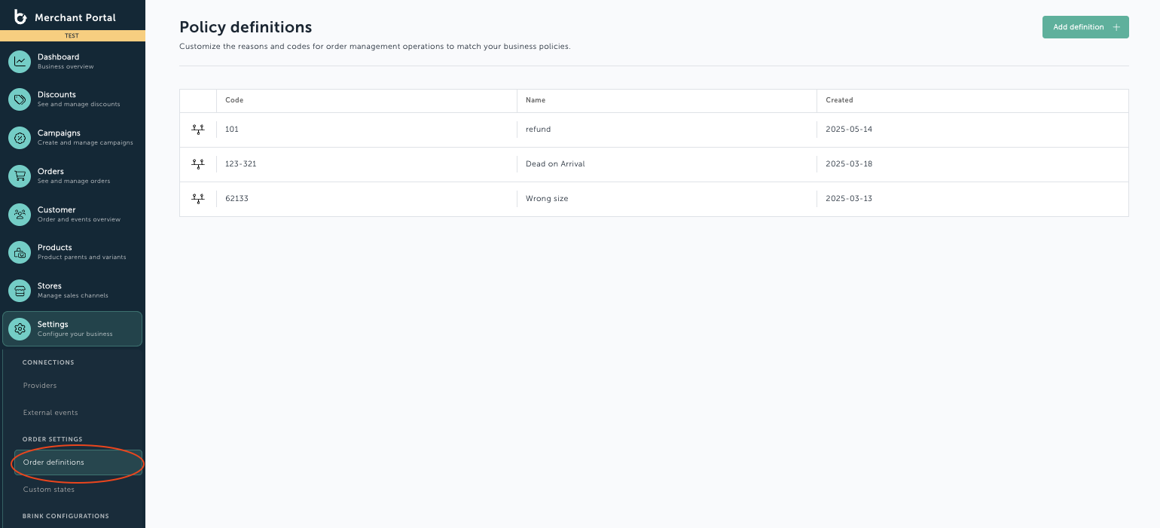Open the Campaigns icon in the sidebar
The height and width of the screenshot is (528, 1160).
pyautogui.click(x=20, y=138)
